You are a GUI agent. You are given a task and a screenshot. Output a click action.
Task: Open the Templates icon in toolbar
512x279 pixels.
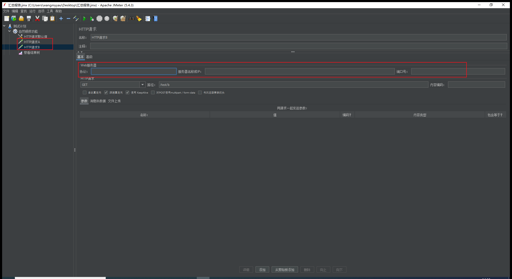tap(14, 18)
